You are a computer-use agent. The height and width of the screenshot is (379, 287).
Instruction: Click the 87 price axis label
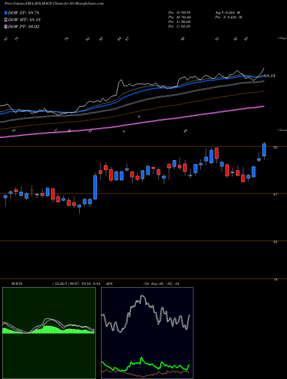(x=275, y=194)
